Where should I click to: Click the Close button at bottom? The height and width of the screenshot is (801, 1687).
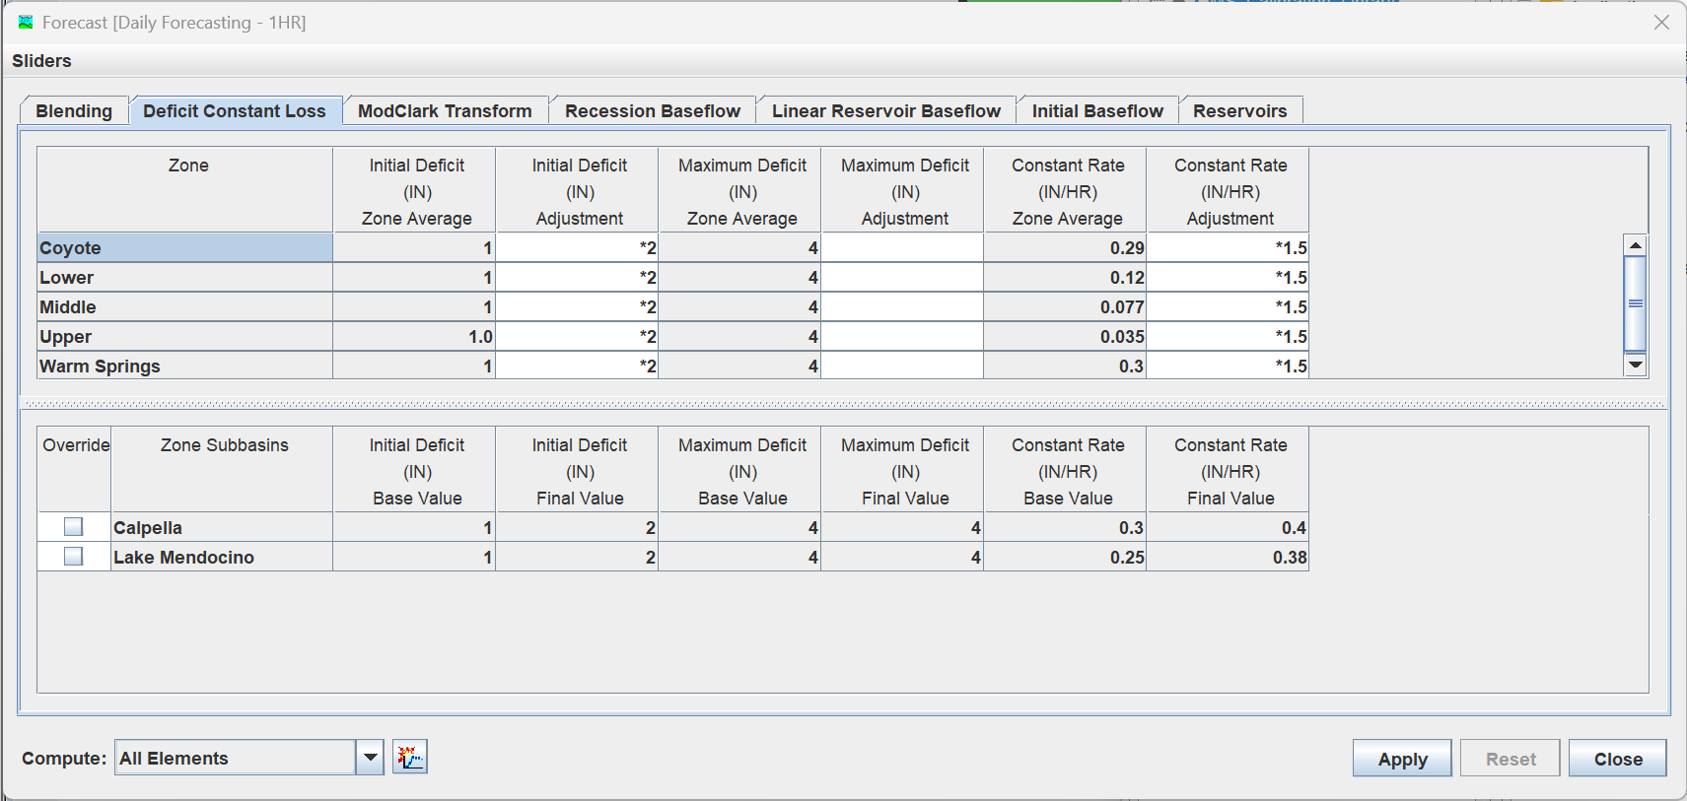click(x=1617, y=759)
